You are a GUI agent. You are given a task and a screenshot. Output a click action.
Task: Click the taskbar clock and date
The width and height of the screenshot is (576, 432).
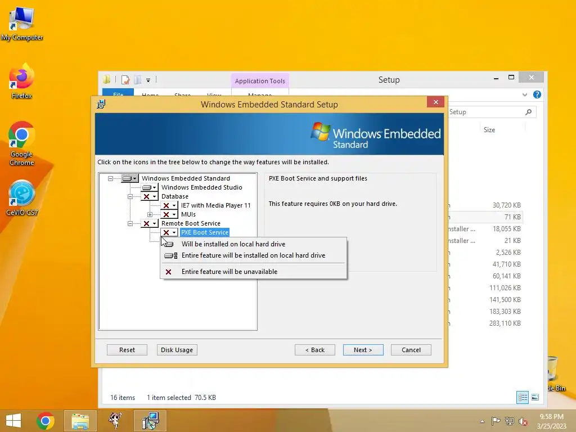click(551, 421)
